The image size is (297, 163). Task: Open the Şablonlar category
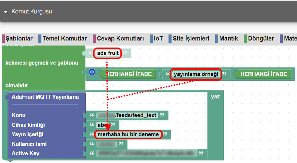click(19, 38)
